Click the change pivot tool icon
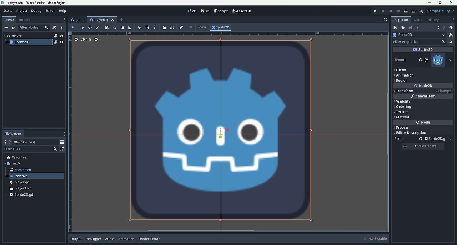 click(115, 27)
